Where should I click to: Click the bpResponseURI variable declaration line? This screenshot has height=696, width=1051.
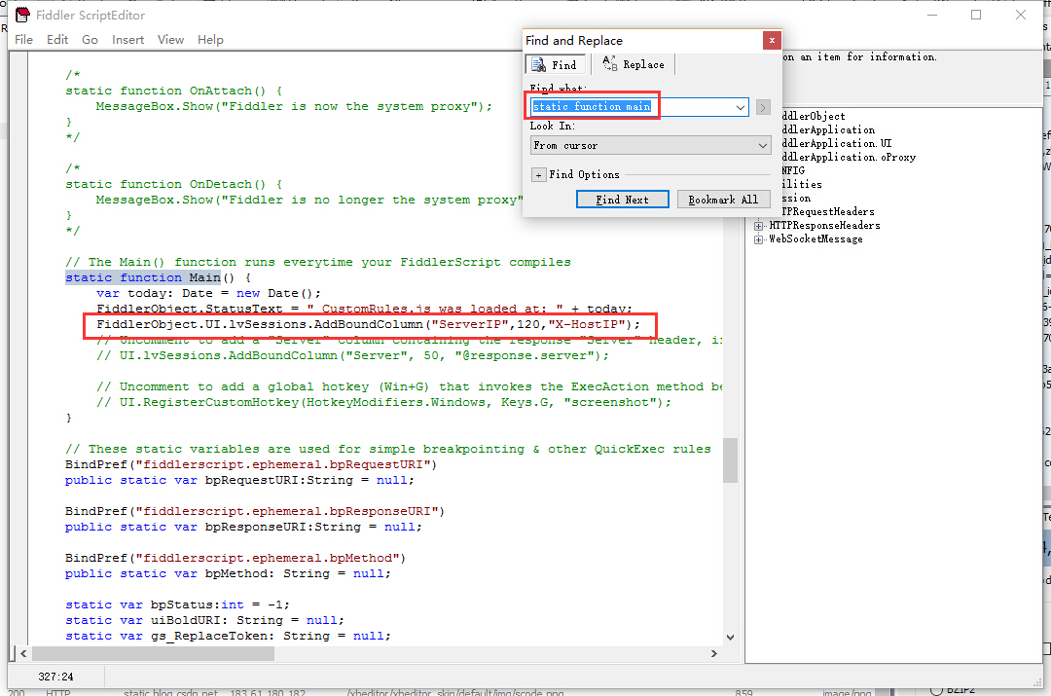point(243,527)
